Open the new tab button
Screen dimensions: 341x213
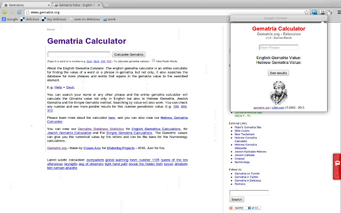point(106,5)
